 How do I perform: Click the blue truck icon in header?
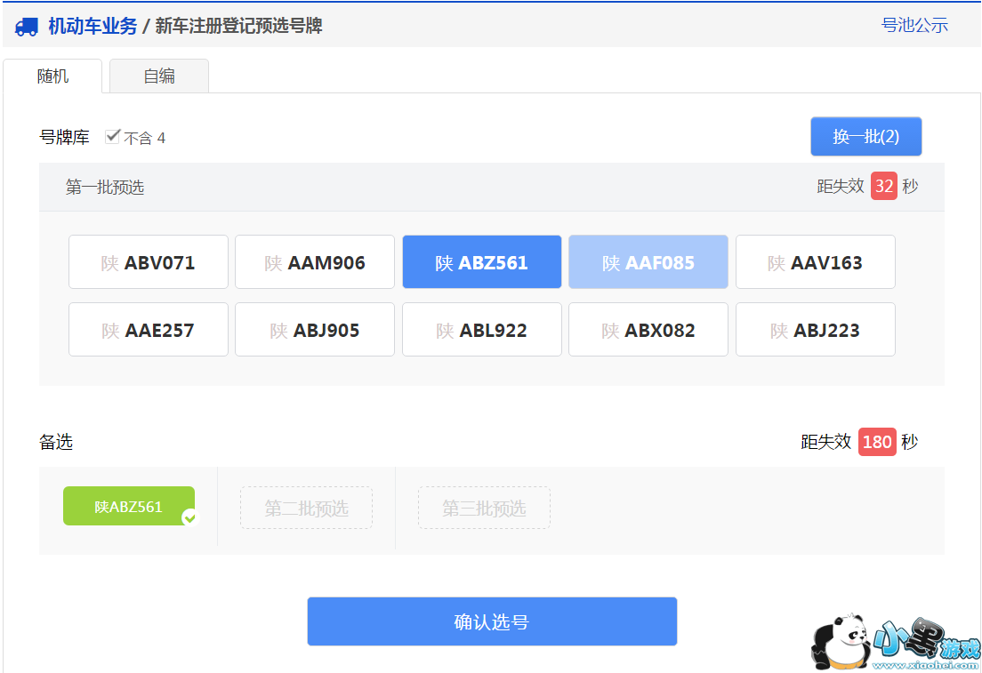(27, 27)
